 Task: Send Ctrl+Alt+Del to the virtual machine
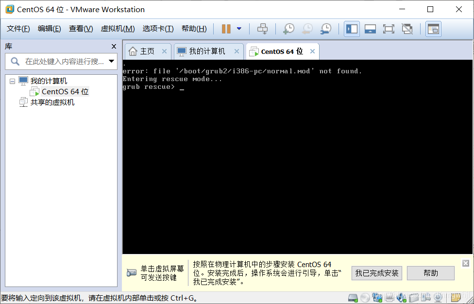click(262, 29)
